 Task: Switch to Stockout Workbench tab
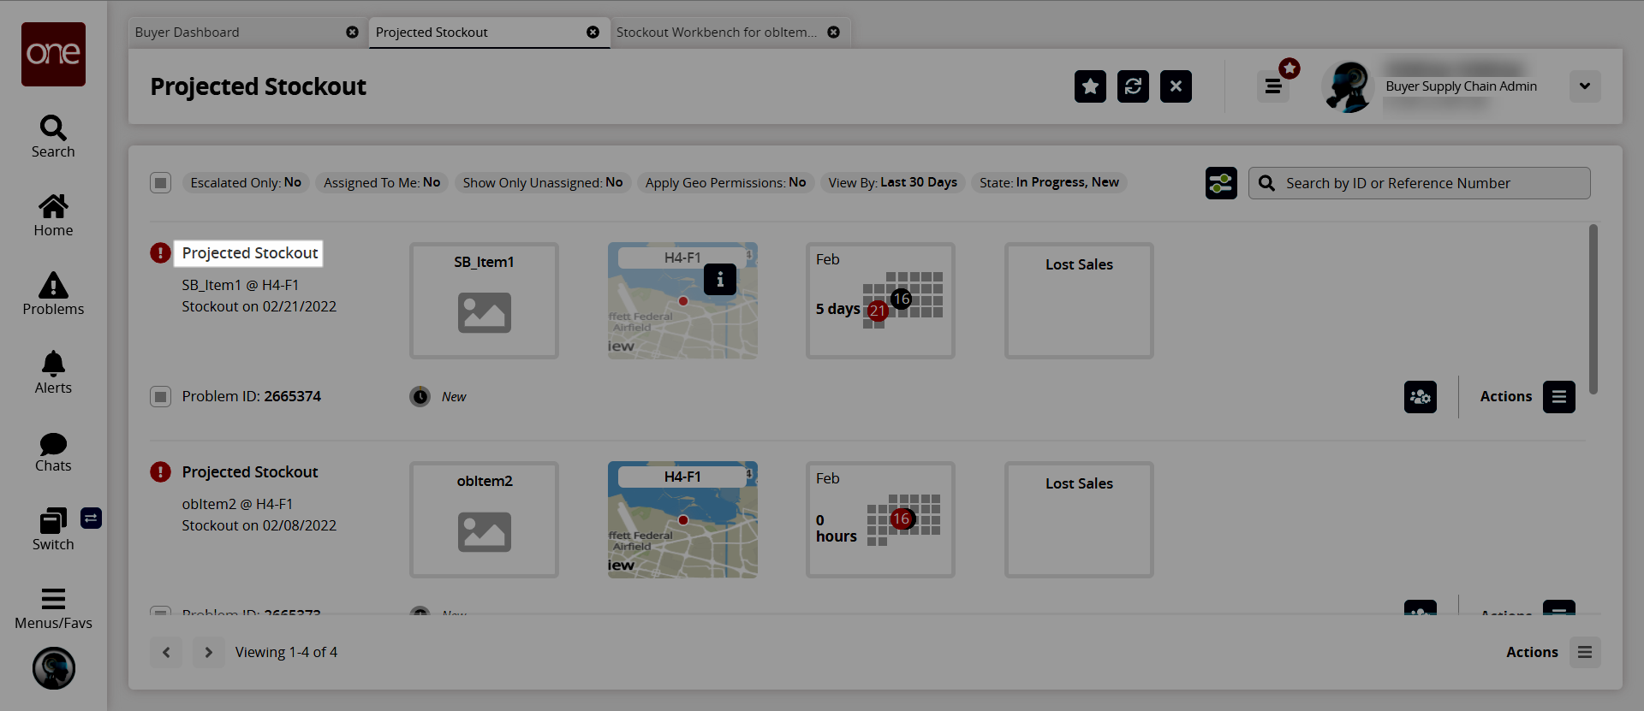click(x=716, y=33)
